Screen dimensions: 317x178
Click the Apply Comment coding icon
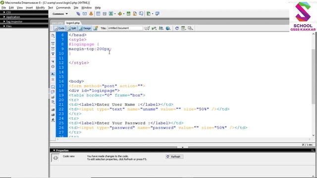[53, 87]
